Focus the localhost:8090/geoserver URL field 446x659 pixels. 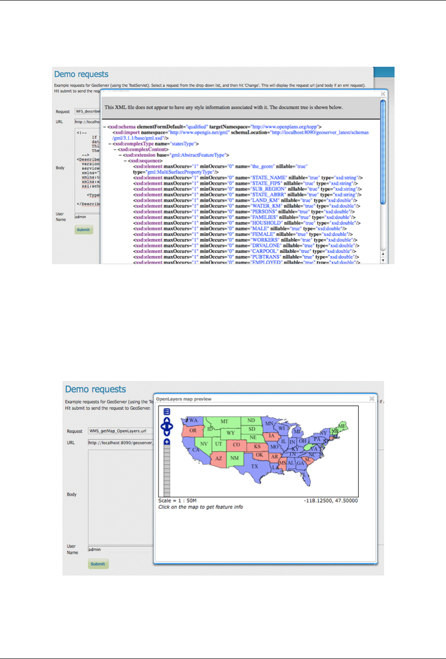(x=121, y=443)
